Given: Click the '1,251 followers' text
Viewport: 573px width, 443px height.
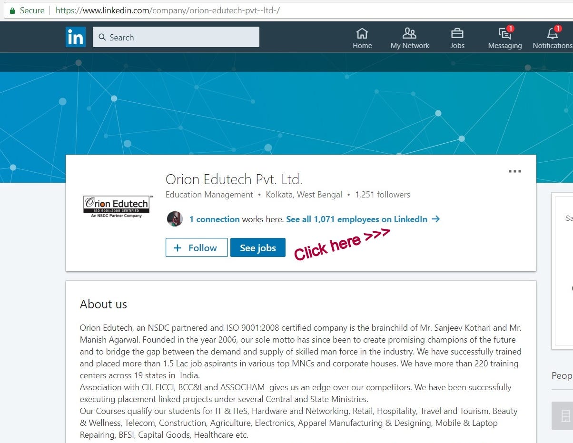Looking at the screenshot, I should coord(383,195).
